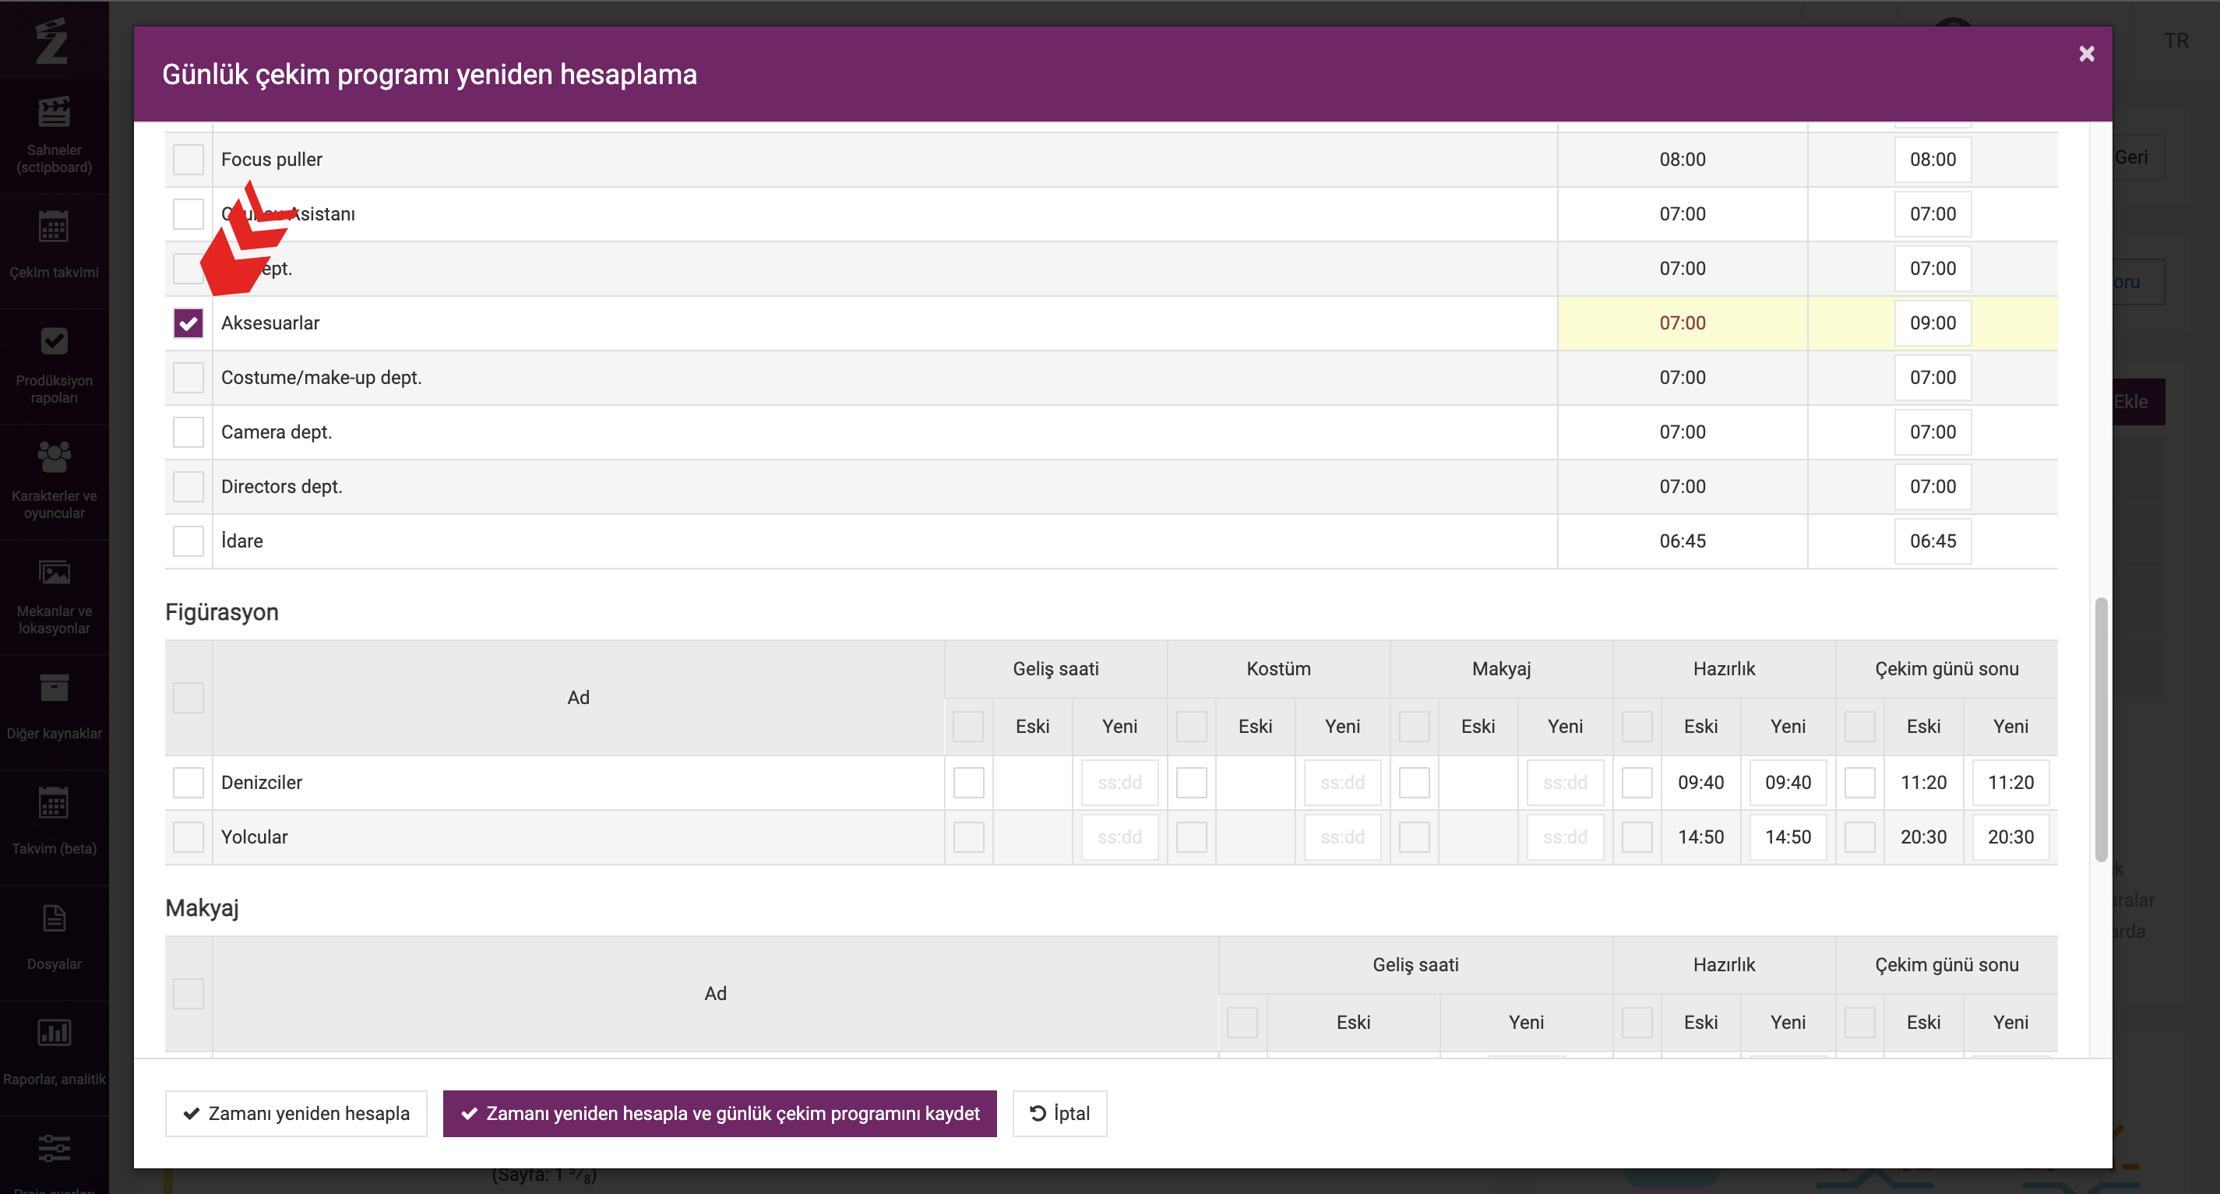The width and height of the screenshot is (2220, 1194).
Task: Click Directors dept. row label
Action: [281, 487]
